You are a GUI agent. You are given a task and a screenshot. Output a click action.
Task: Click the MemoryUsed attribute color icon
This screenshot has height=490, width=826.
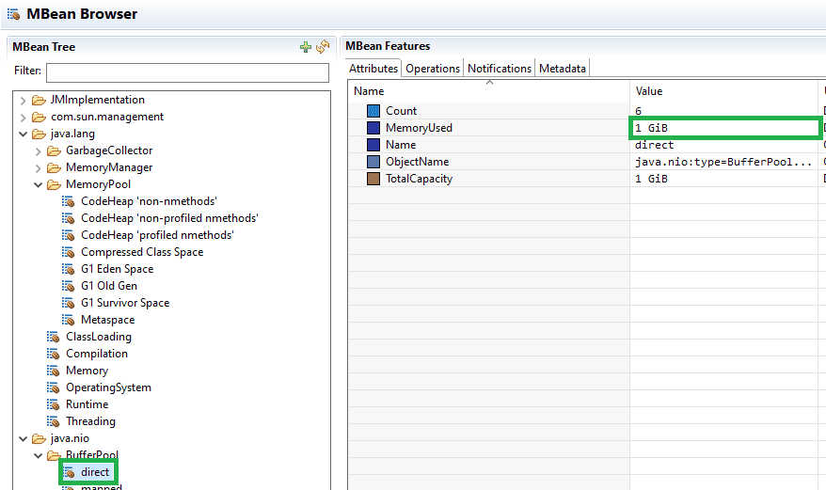373,128
